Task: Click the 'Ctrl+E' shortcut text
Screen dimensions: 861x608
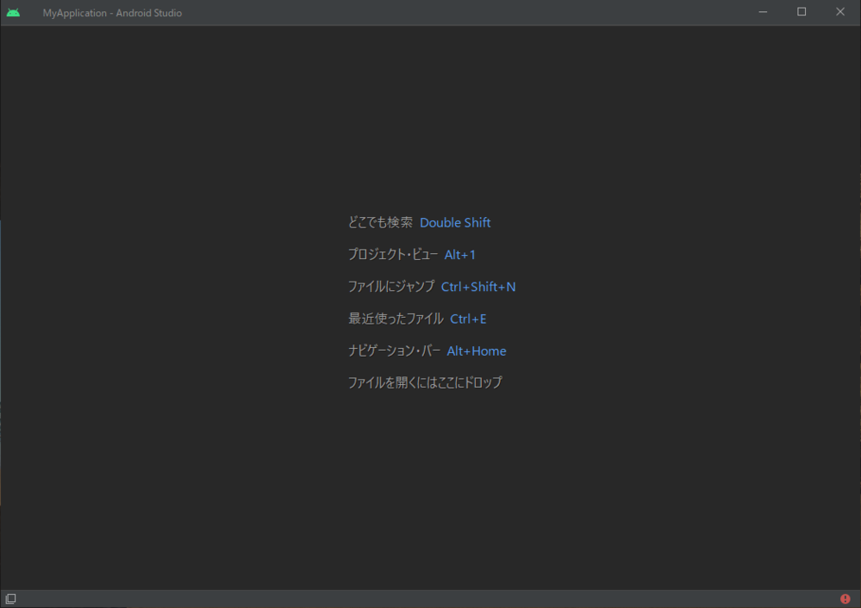Action: point(468,319)
